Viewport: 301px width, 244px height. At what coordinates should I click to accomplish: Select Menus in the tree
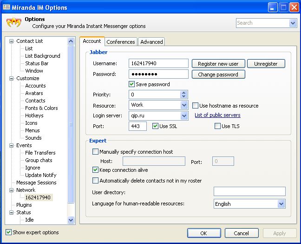(x=32, y=130)
